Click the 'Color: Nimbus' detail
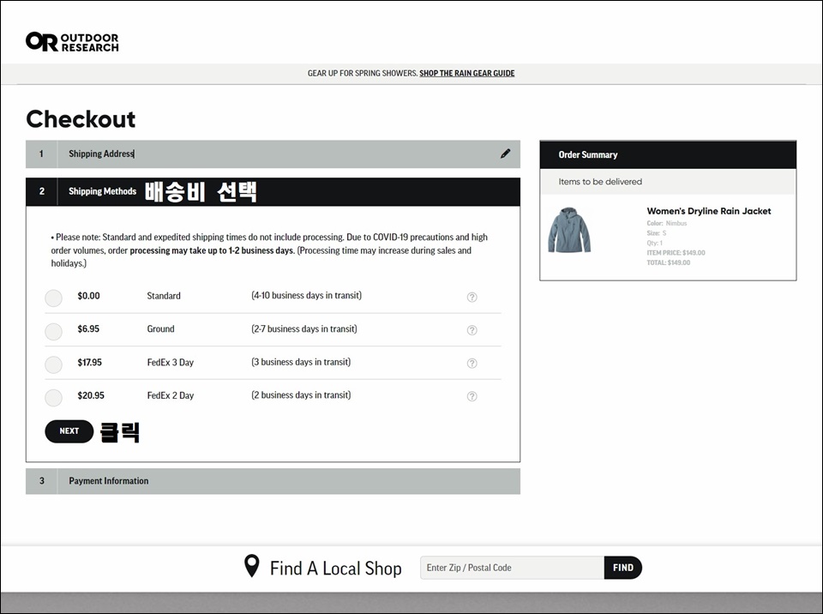The height and width of the screenshot is (614, 823). click(667, 223)
